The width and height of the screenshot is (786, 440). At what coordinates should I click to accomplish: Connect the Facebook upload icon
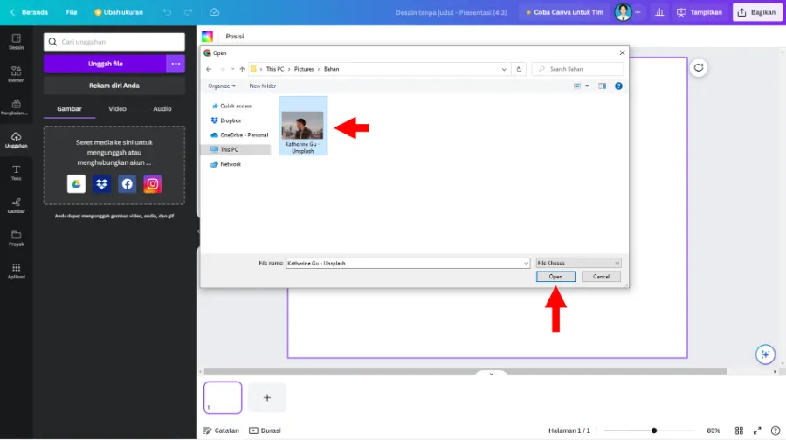click(x=128, y=184)
